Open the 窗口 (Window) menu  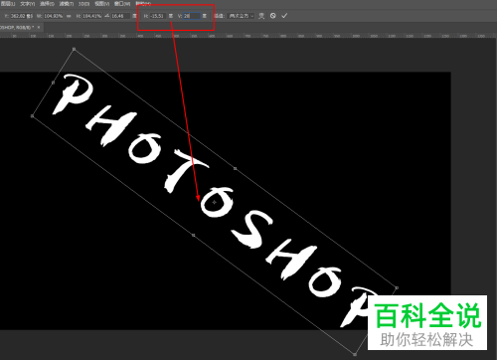(x=122, y=4)
